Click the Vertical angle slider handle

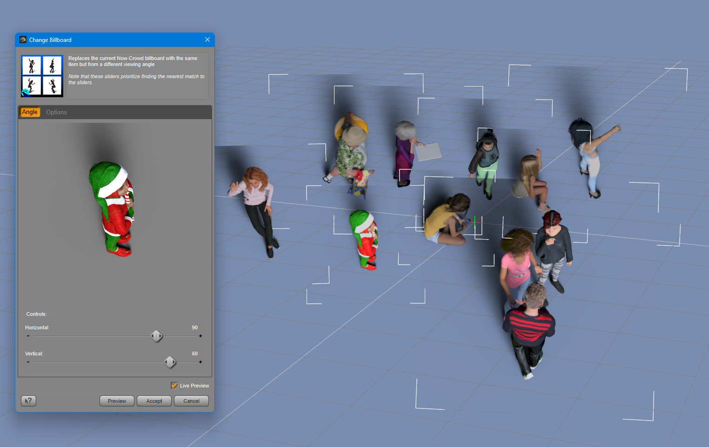click(170, 362)
